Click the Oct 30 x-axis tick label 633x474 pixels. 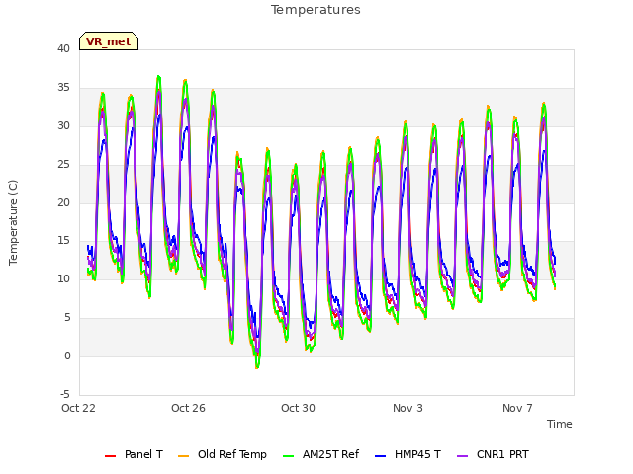pyautogui.click(x=298, y=408)
